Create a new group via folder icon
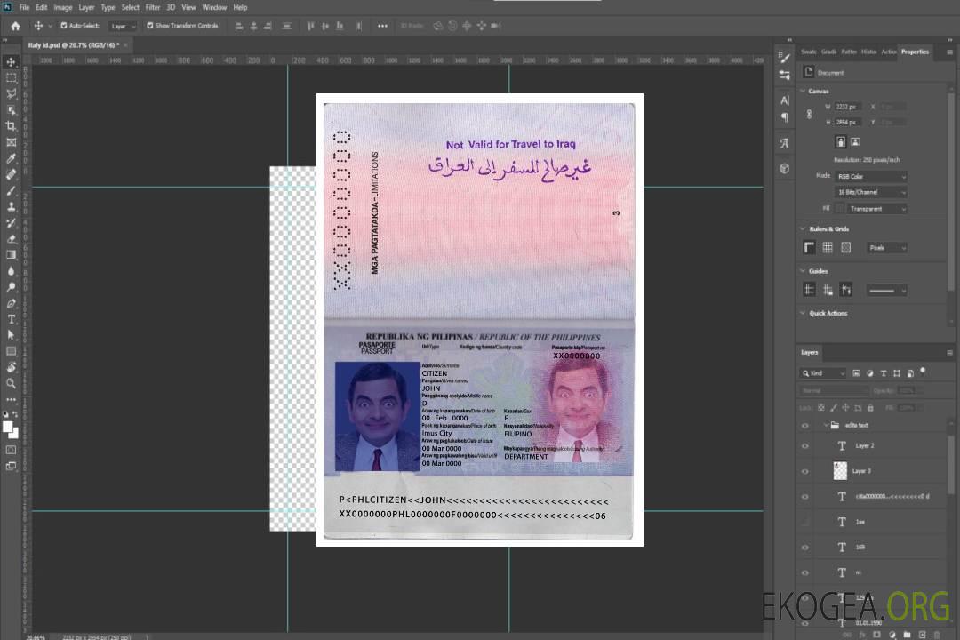 pos(907,635)
